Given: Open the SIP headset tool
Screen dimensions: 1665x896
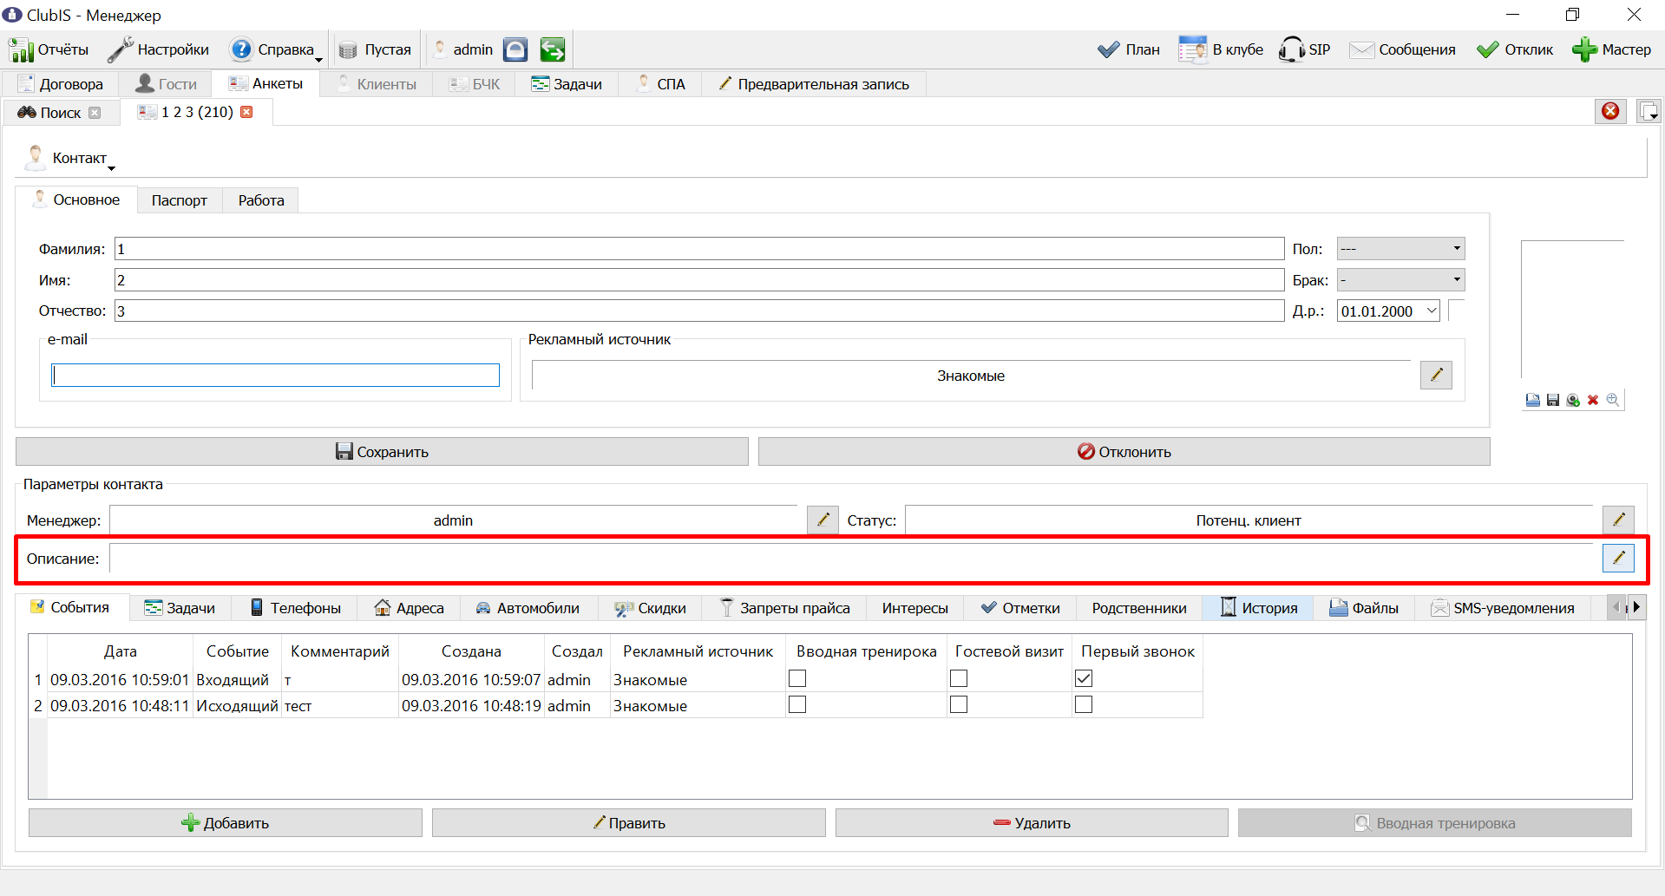Looking at the screenshot, I should point(1304,49).
